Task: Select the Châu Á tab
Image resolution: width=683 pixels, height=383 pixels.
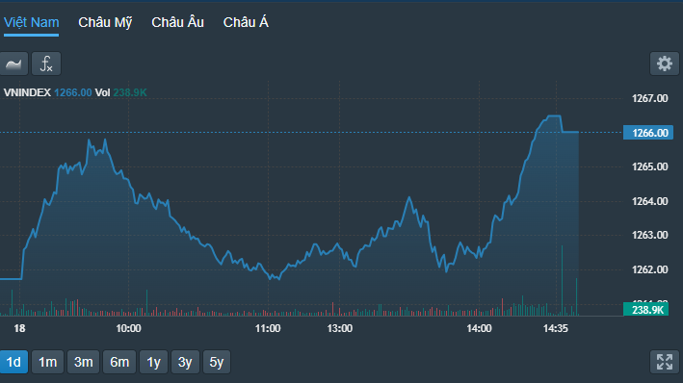Action: 246,23
